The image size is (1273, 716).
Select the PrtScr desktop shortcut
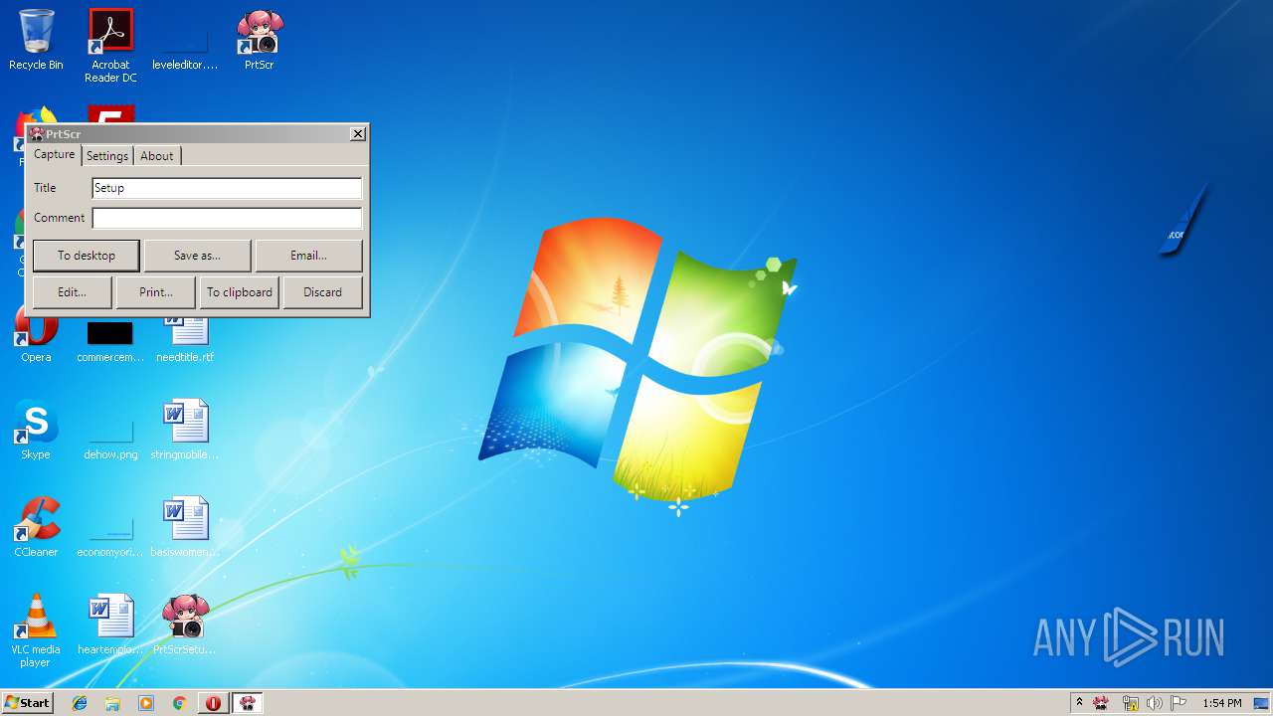(260, 40)
